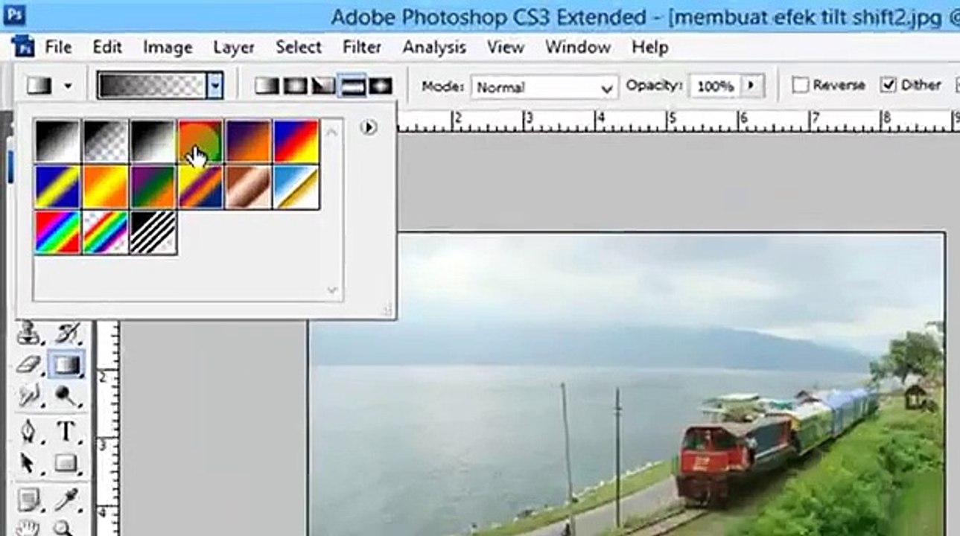Click the gradient preview bar to edit
The image size is (960, 536).
pyautogui.click(x=152, y=86)
